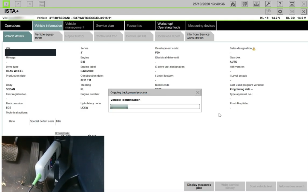This screenshot has width=308, height=192.
Task: Switch to session 1 in the top bar
Action: point(6,4)
